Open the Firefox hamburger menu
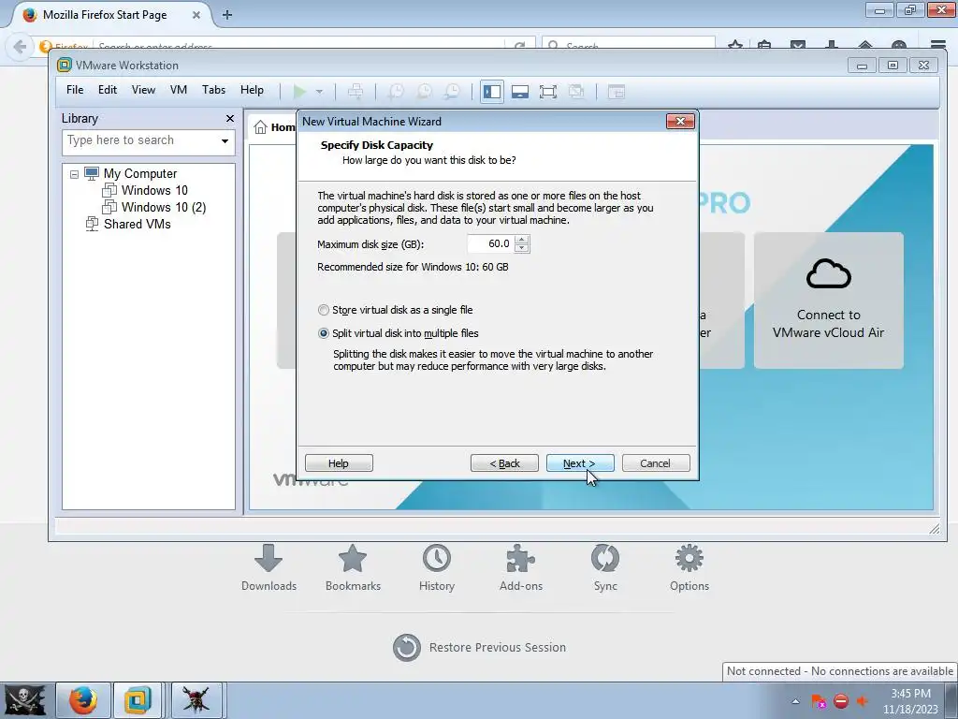The width and height of the screenshot is (958, 719). pos(938,45)
